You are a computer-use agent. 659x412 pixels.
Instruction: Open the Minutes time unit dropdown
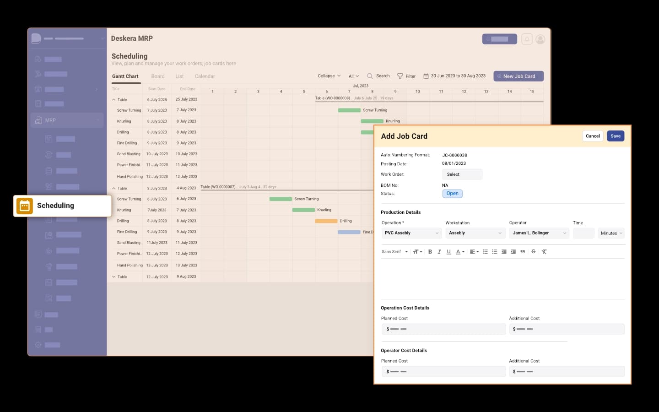click(x=611, y=233)
